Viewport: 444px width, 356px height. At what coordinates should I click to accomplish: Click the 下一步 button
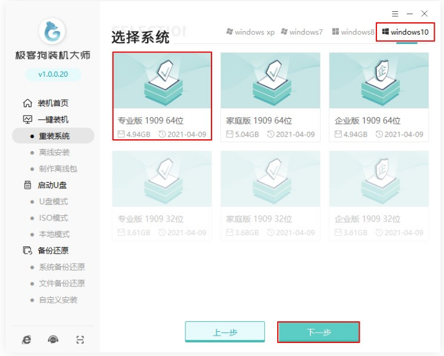pyautogui.click(x=318, y=332)
